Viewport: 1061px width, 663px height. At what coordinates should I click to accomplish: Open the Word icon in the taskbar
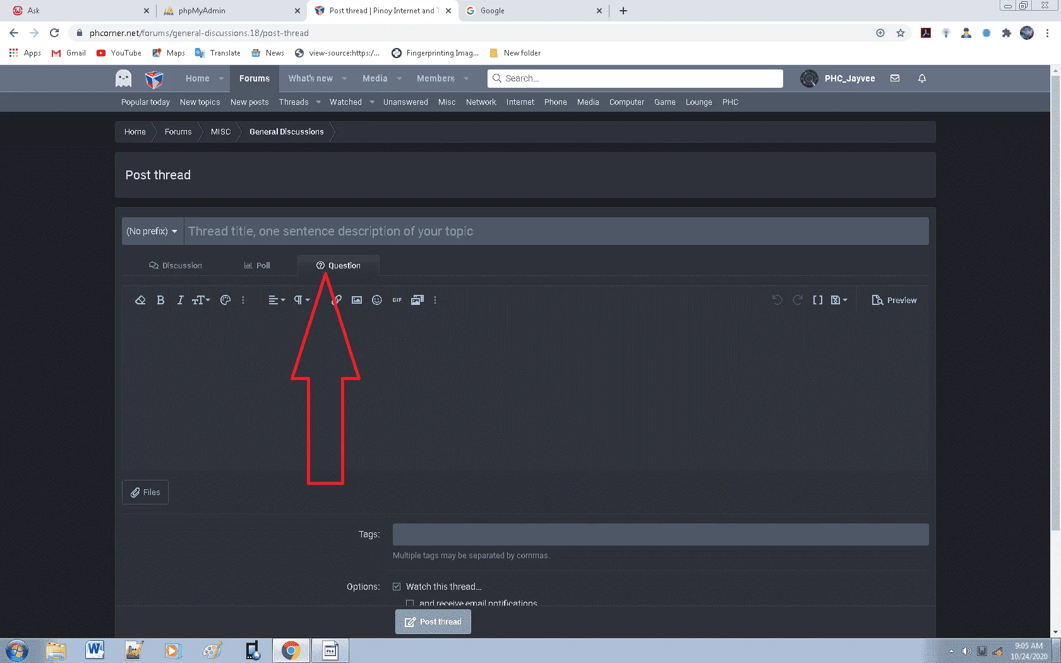[x=95, y=650]
